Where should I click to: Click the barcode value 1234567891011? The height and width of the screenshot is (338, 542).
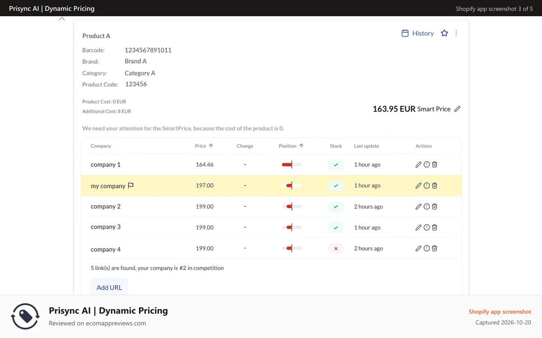[x=148, y=50]
